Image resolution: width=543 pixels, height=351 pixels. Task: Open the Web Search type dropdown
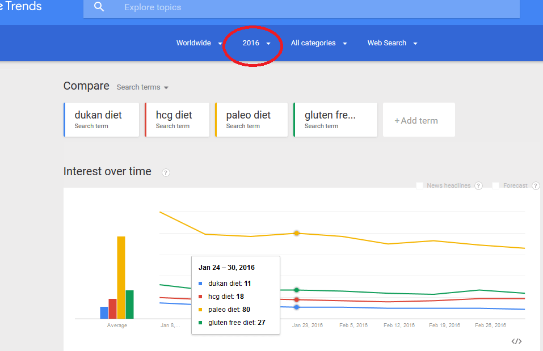(x=393, y=43)
